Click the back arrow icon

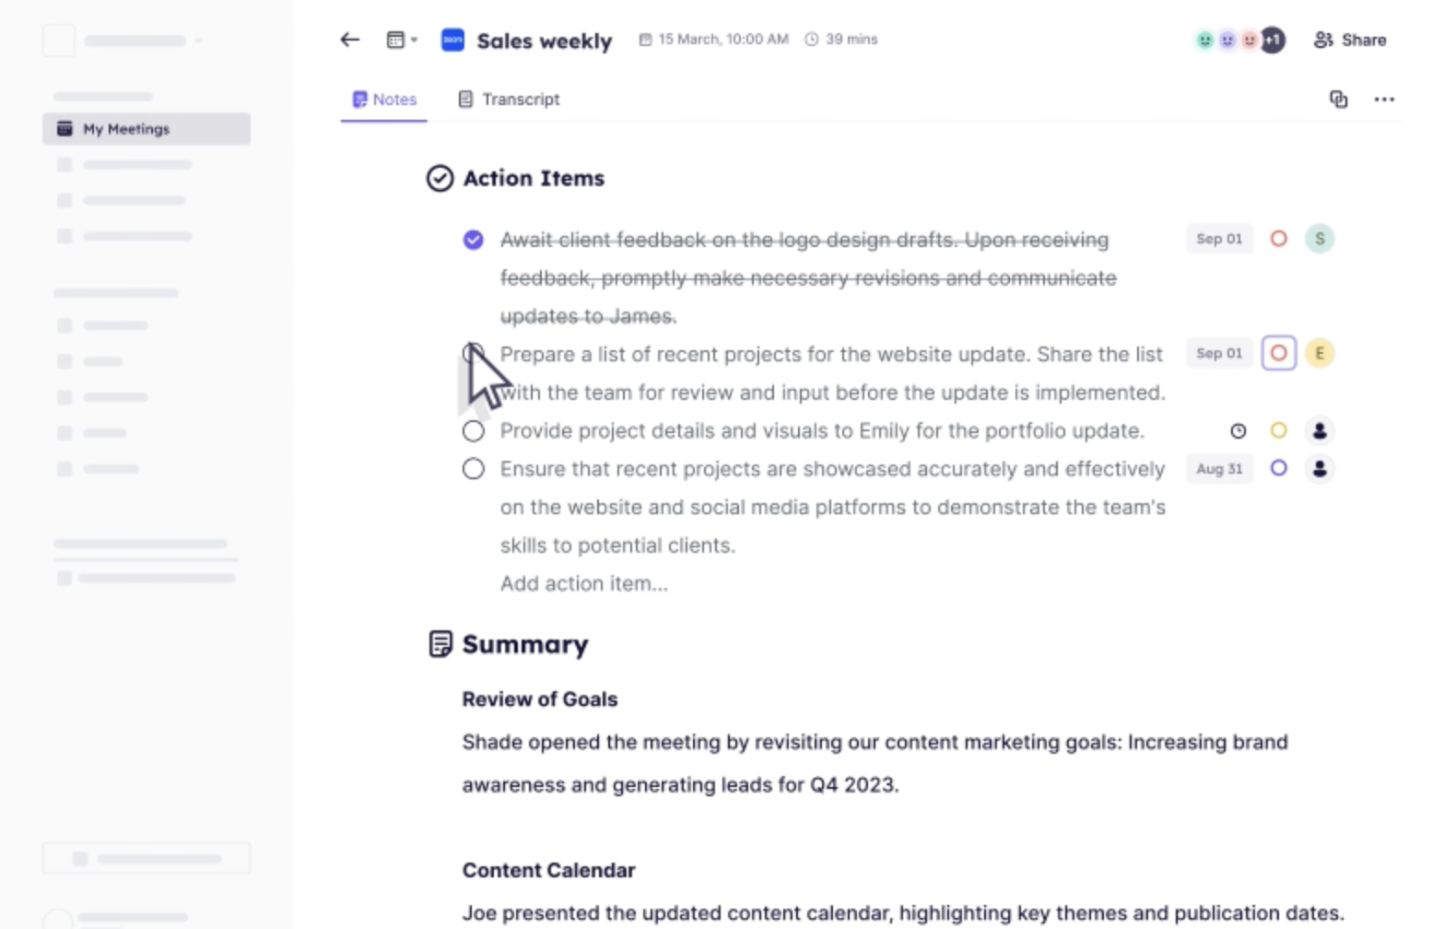[x=349, y=40]
